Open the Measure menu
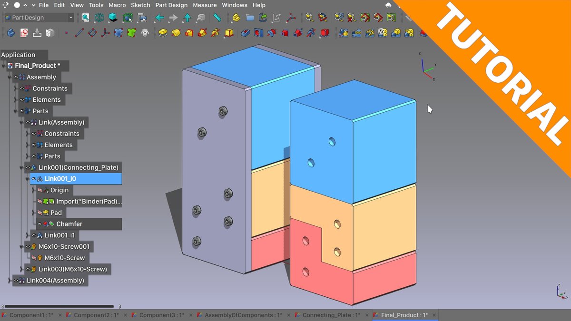Image resolution: width=571 pixels, height=321 pixels. point(205,5)
